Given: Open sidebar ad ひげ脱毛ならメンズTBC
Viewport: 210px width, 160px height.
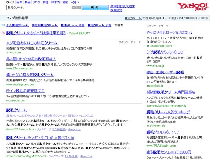Looking at the screenshot, I should (x=165, y=52).
